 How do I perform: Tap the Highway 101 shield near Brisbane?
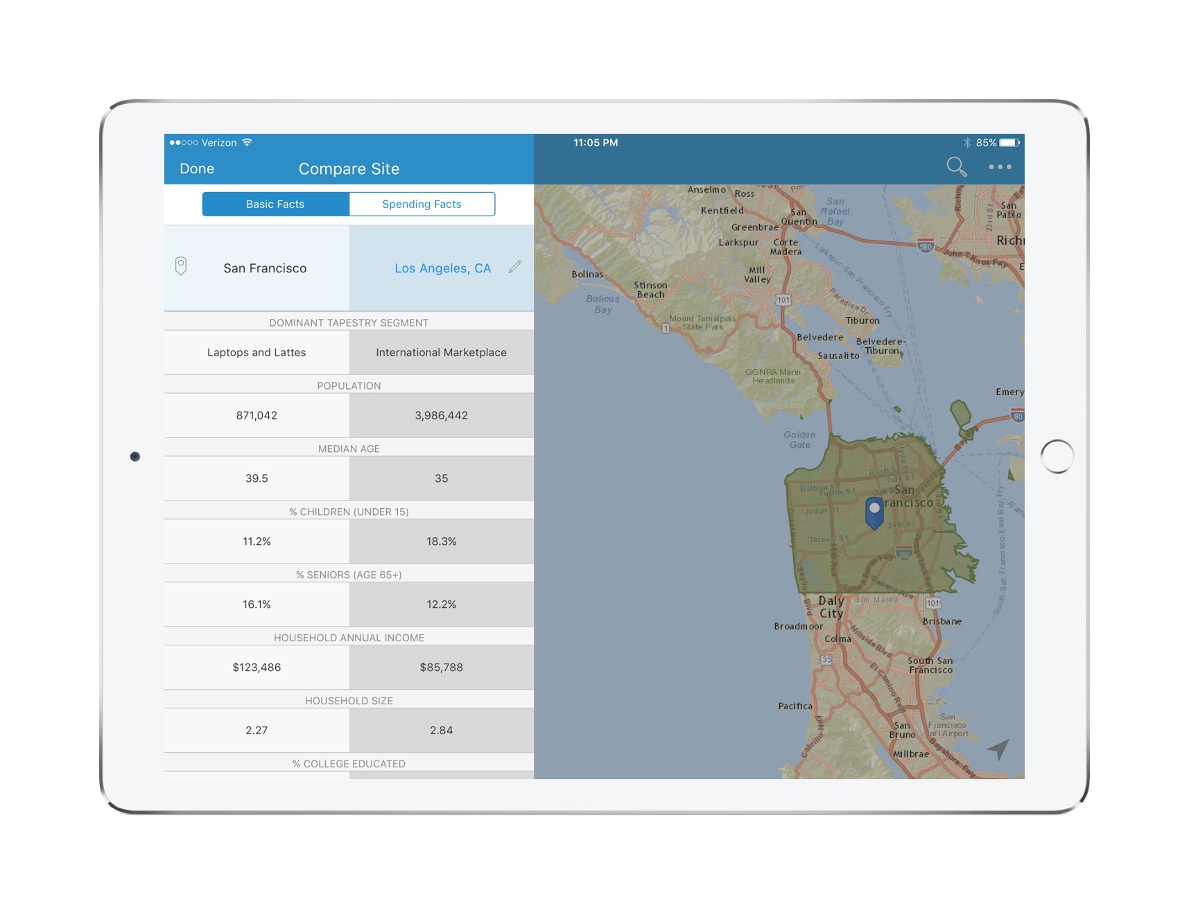coord(933,603)
